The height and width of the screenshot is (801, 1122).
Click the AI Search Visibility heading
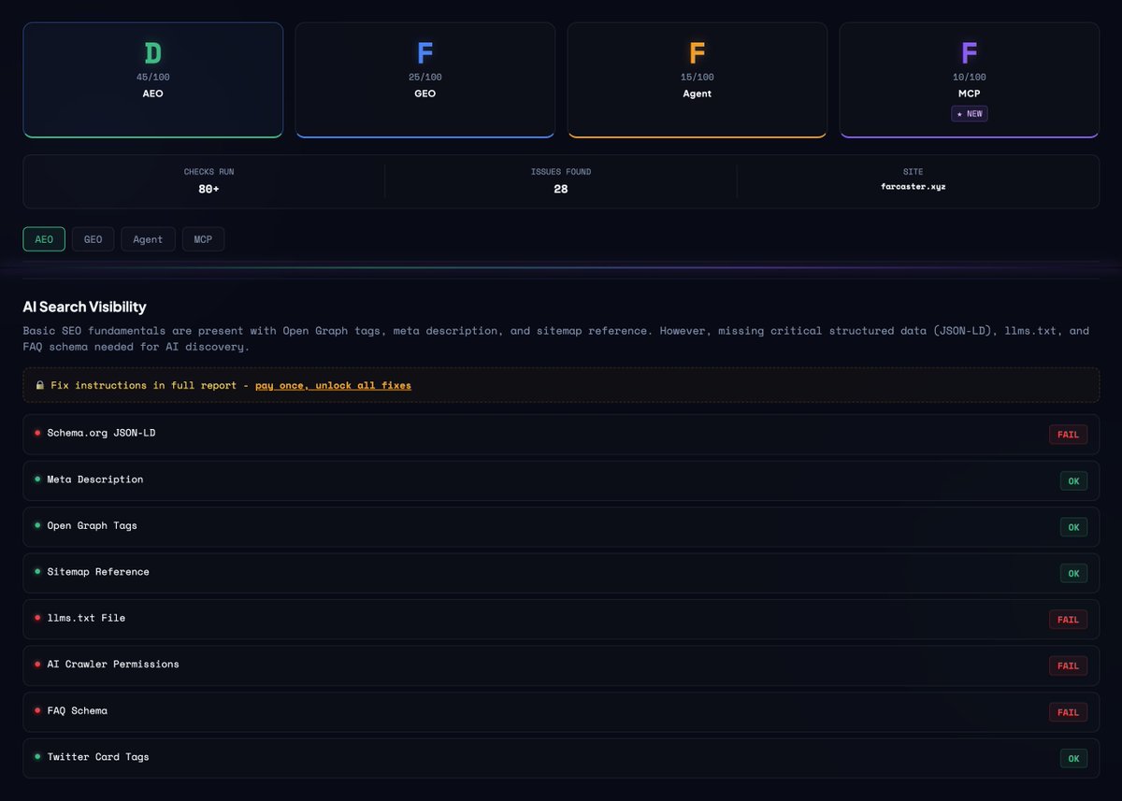84,307
